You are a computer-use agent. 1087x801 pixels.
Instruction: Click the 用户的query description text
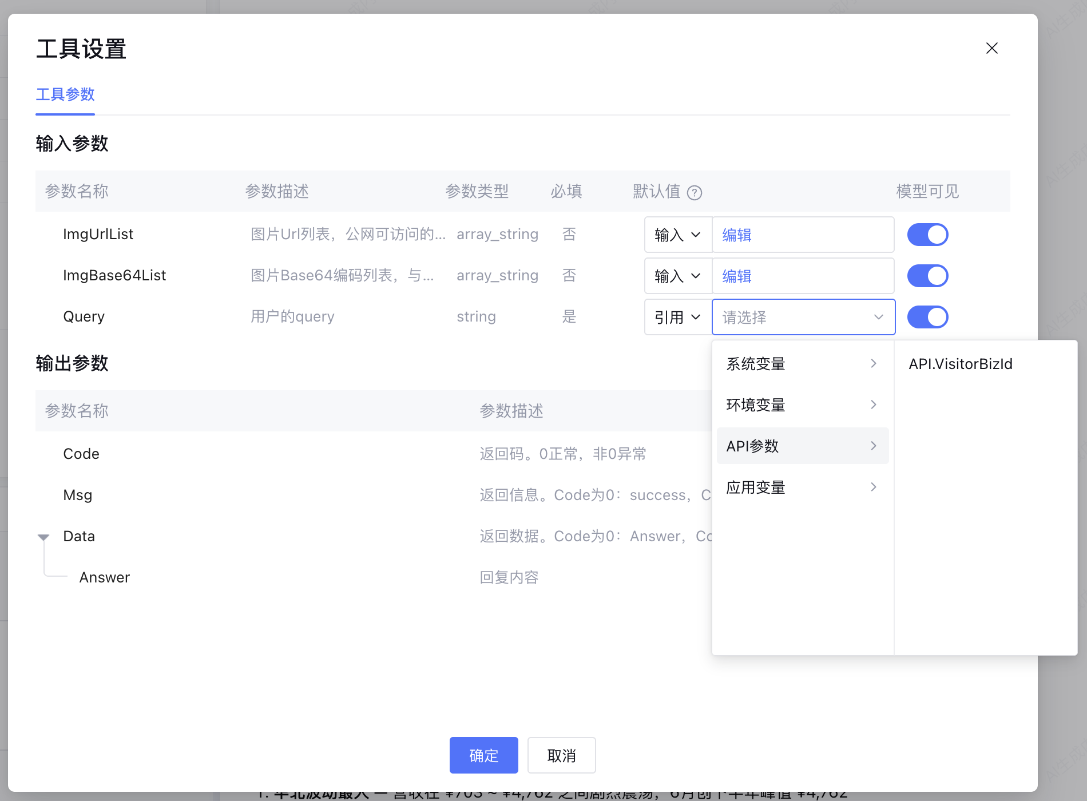click(292, 316)
